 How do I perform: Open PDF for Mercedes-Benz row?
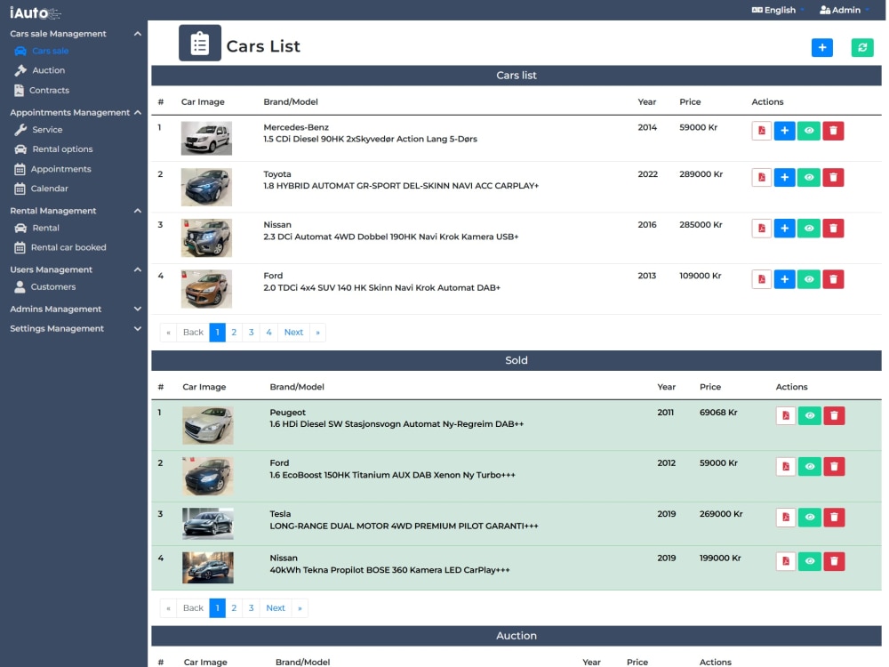(x=761, y=131)
